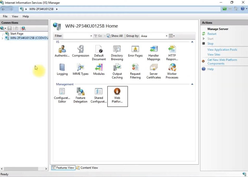Open the Directory Browsing feature
248x177 pixels.
pyautogui.click(x=117, y=53)
